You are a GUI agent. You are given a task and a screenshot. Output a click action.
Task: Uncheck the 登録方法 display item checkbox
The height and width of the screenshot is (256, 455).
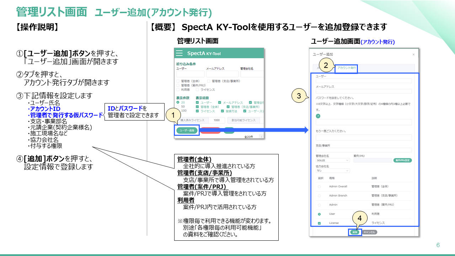[x=223, y=111]
